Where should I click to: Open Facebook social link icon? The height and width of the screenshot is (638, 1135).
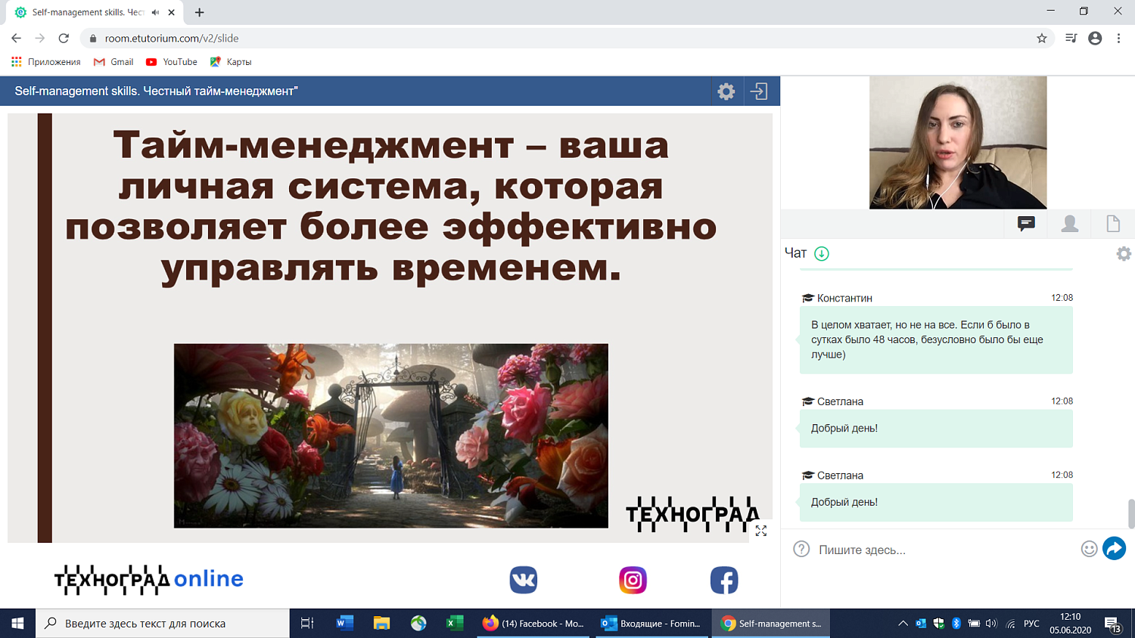724,580
